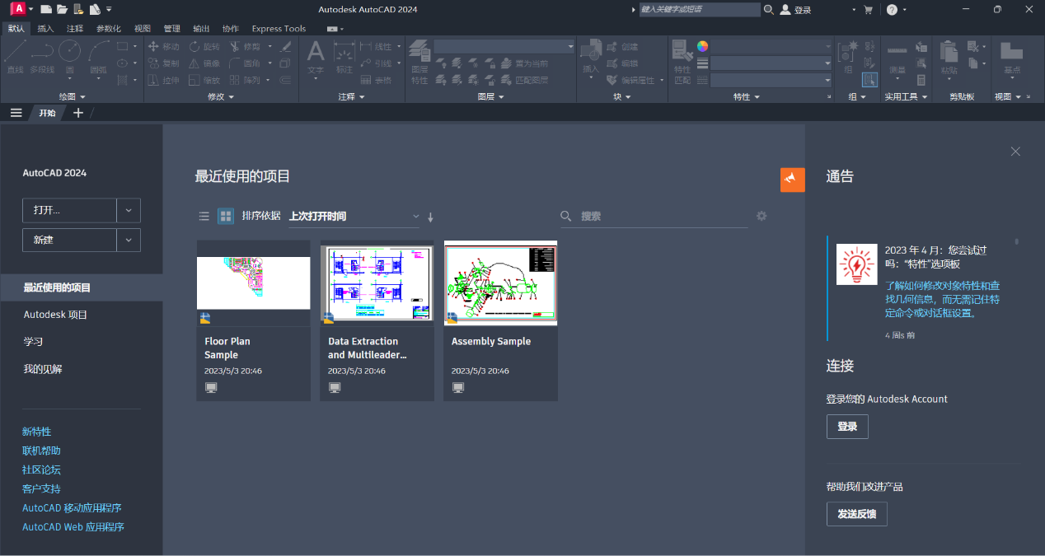The width and height of the screenshot is (1045, 556).
Task: Switch to the Manage (管理) ribbon tab
Action: pos(171,28)
